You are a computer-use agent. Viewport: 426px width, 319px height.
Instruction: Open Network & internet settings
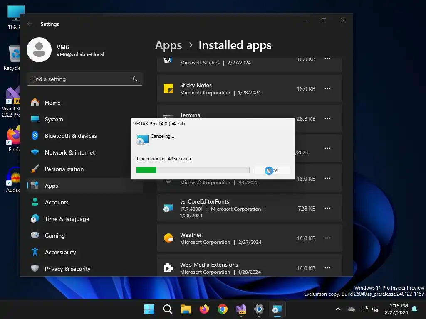coord(85,152)
